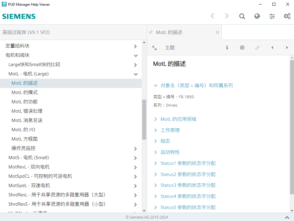Go to previous topic with small left triangle
The height and width of the screenshot is (221, 294).
[272, 48]
